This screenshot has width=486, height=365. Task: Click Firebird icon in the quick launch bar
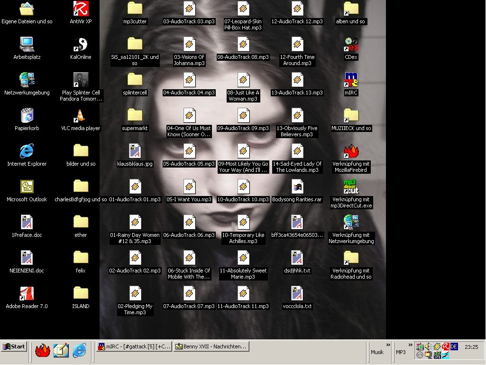[43, 350]
